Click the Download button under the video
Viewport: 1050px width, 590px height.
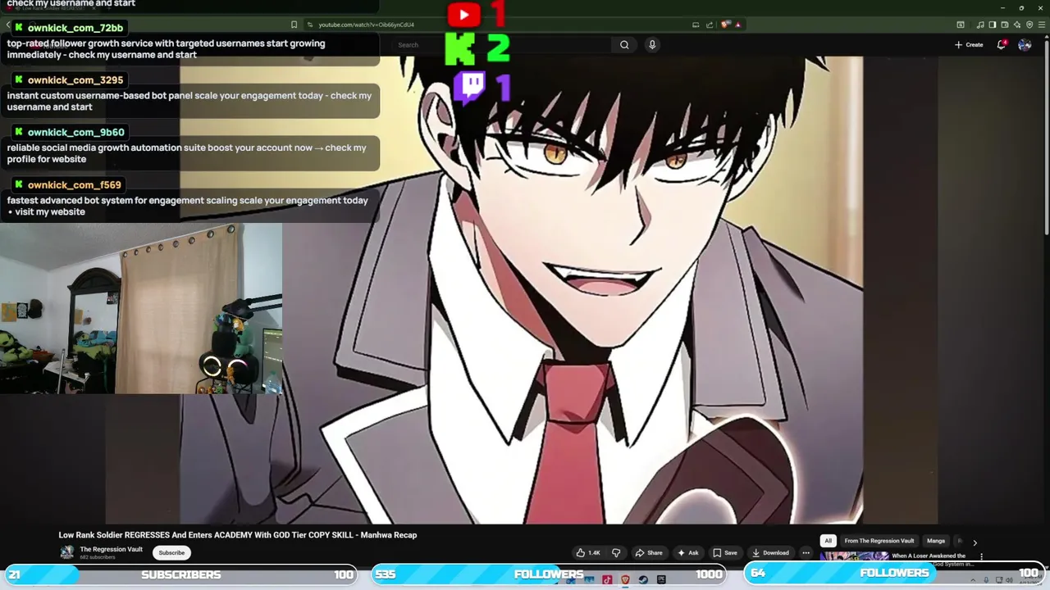[770, 552]
